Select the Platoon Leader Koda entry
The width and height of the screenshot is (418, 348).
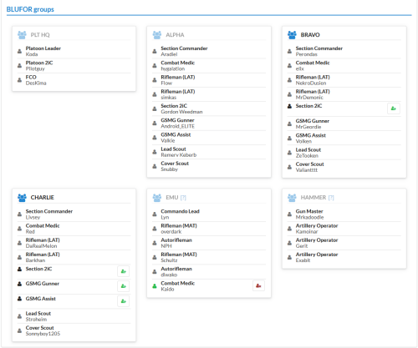74,51
